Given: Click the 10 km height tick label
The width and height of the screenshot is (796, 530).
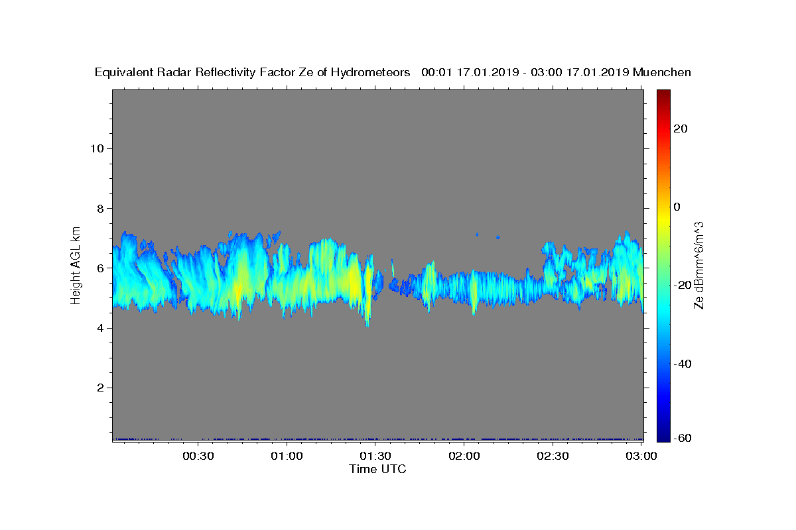Looking at the screenshot, I should pos(96,148).
